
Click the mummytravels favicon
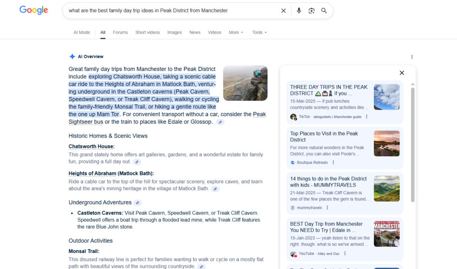click(293, 208)
